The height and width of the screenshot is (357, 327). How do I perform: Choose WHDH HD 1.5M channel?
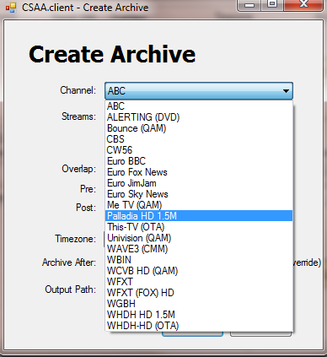click(x=199, y=315)
